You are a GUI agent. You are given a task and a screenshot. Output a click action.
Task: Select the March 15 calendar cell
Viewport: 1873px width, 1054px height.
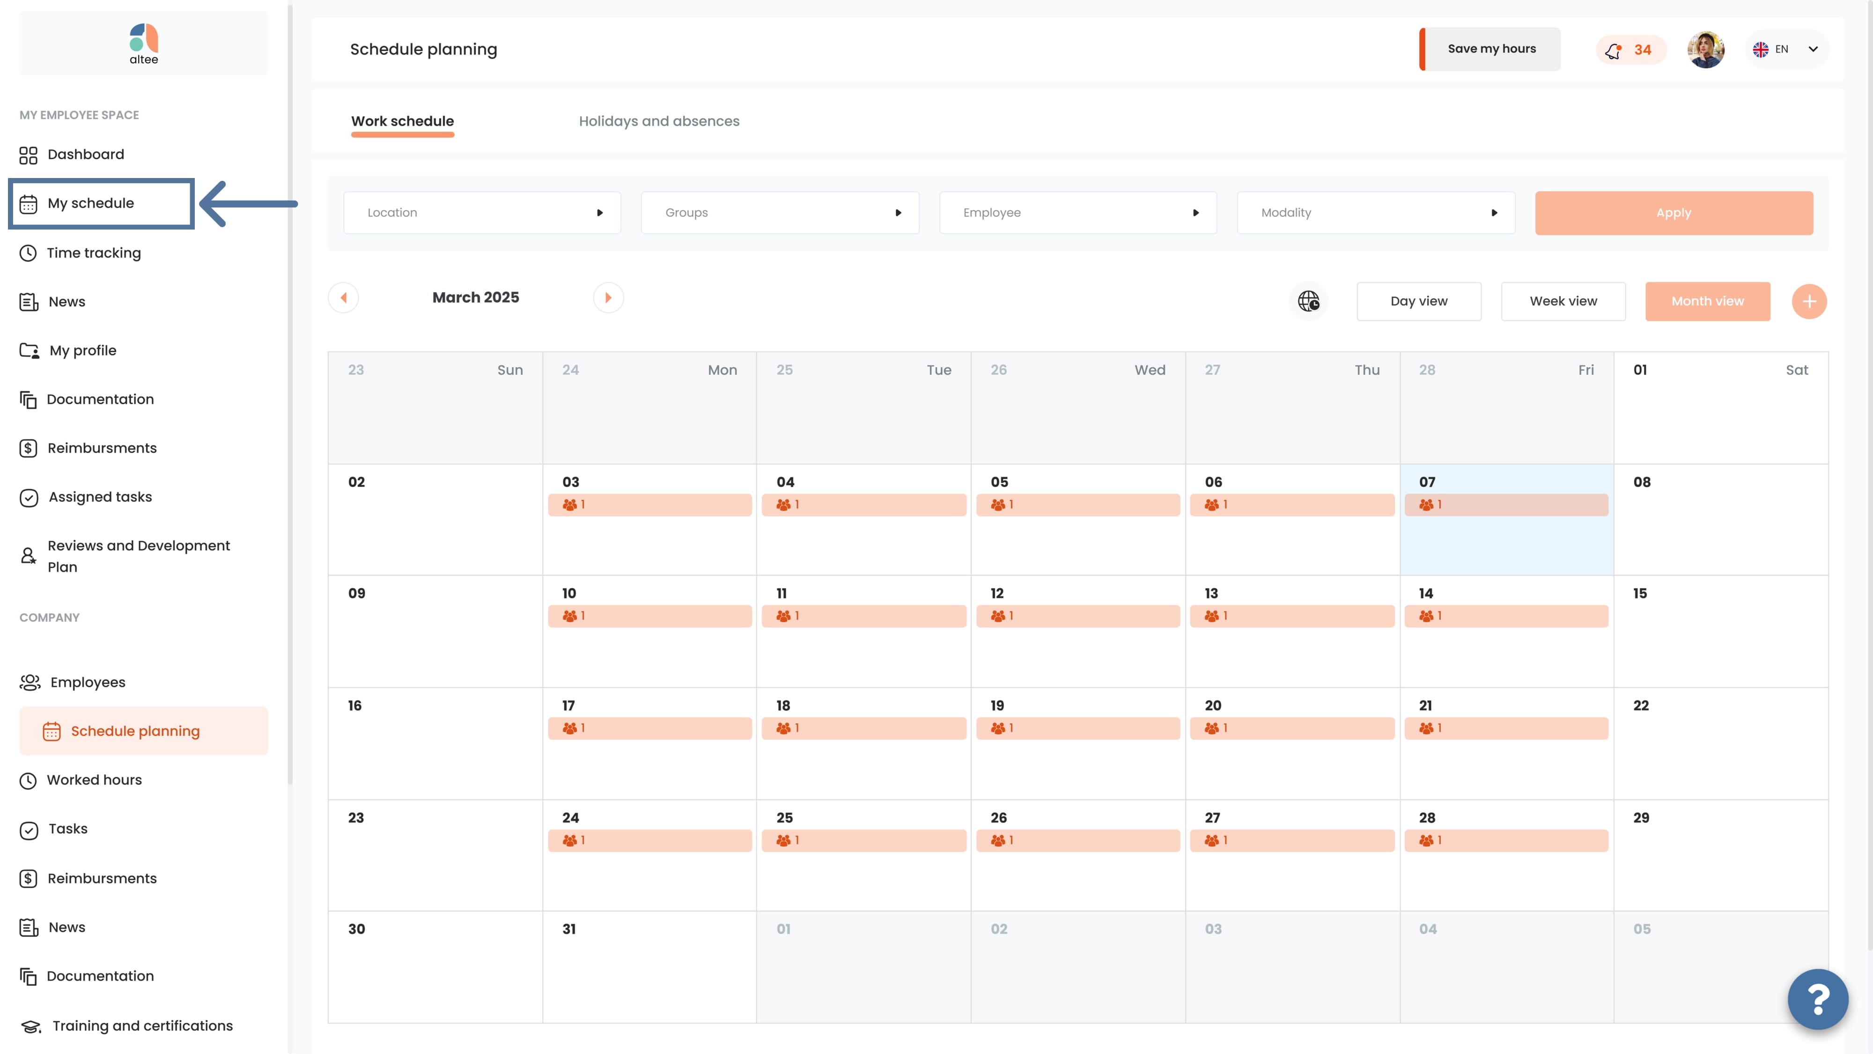1721,631
